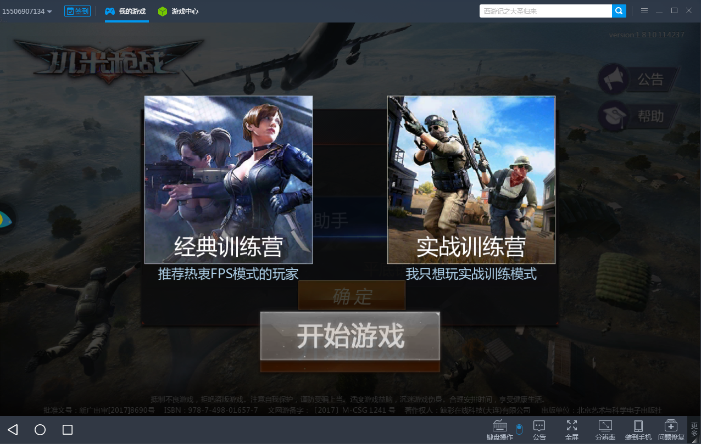Open 分辨率 resolution settings

pos(605,430)
